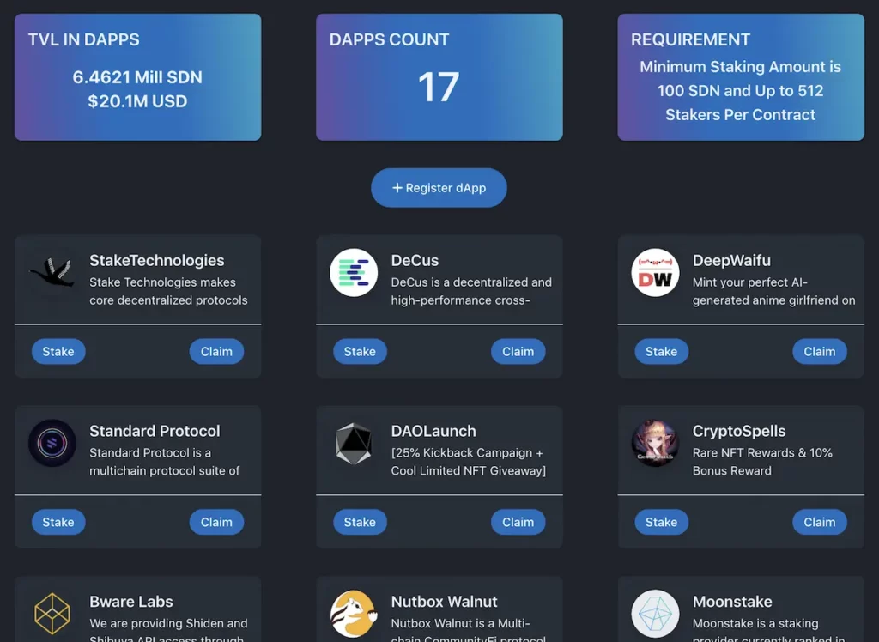Click the Mint your perfect AI description
Image resolution: width=879 pixels, height=642 pixels.
pos(773,291)
